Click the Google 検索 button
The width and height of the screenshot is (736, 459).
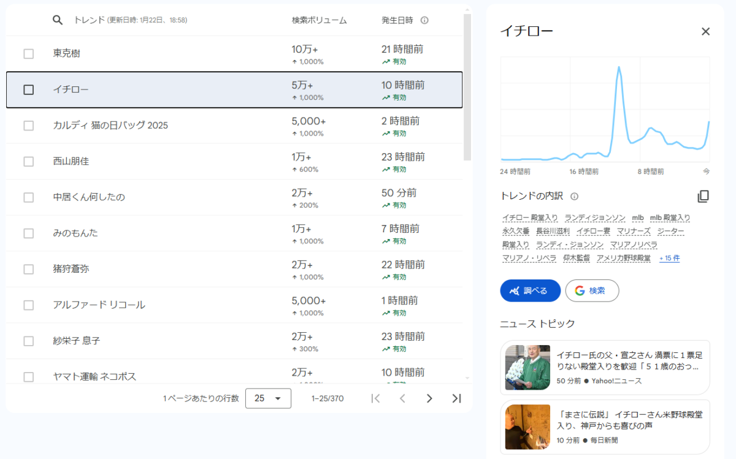coord(592,290)
